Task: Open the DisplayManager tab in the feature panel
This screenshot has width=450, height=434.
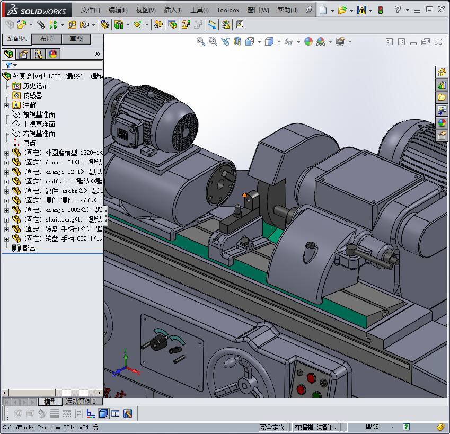Action: pos(53,54)
